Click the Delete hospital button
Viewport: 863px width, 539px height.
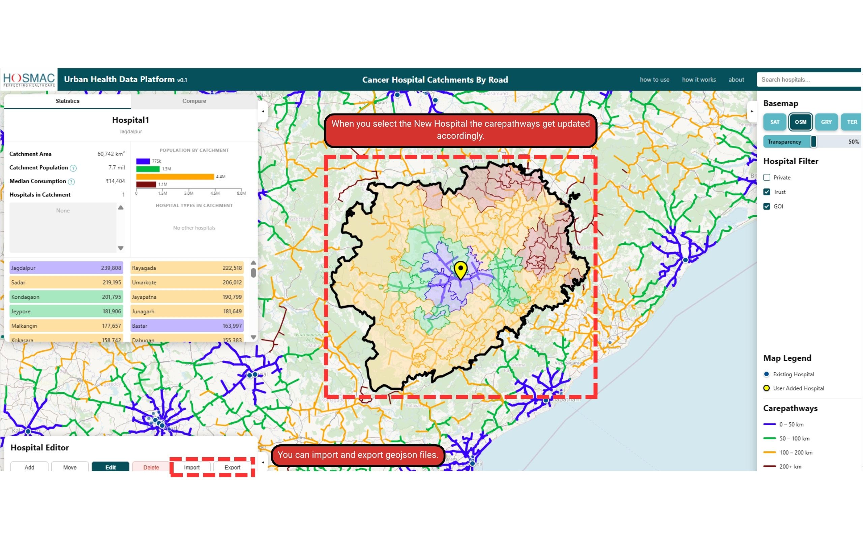tap(151, 467)
